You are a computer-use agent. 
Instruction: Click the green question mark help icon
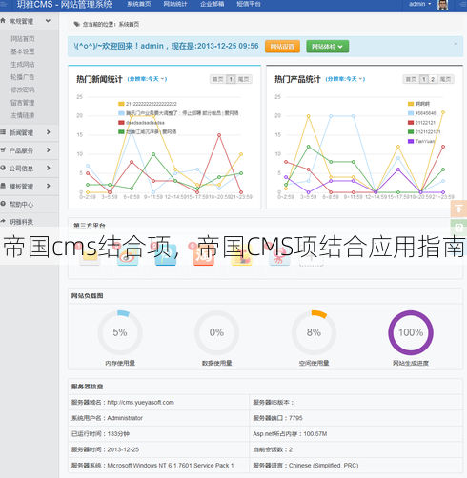pos(458,227)
